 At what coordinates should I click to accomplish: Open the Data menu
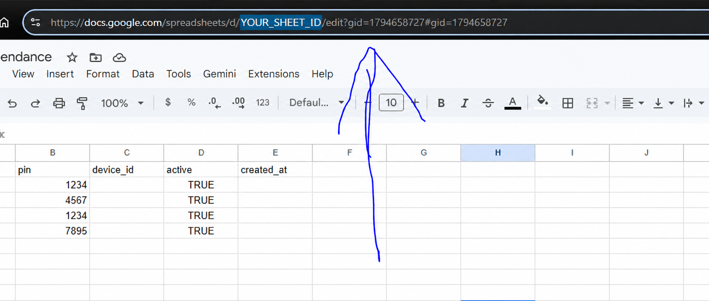[143, 74]
